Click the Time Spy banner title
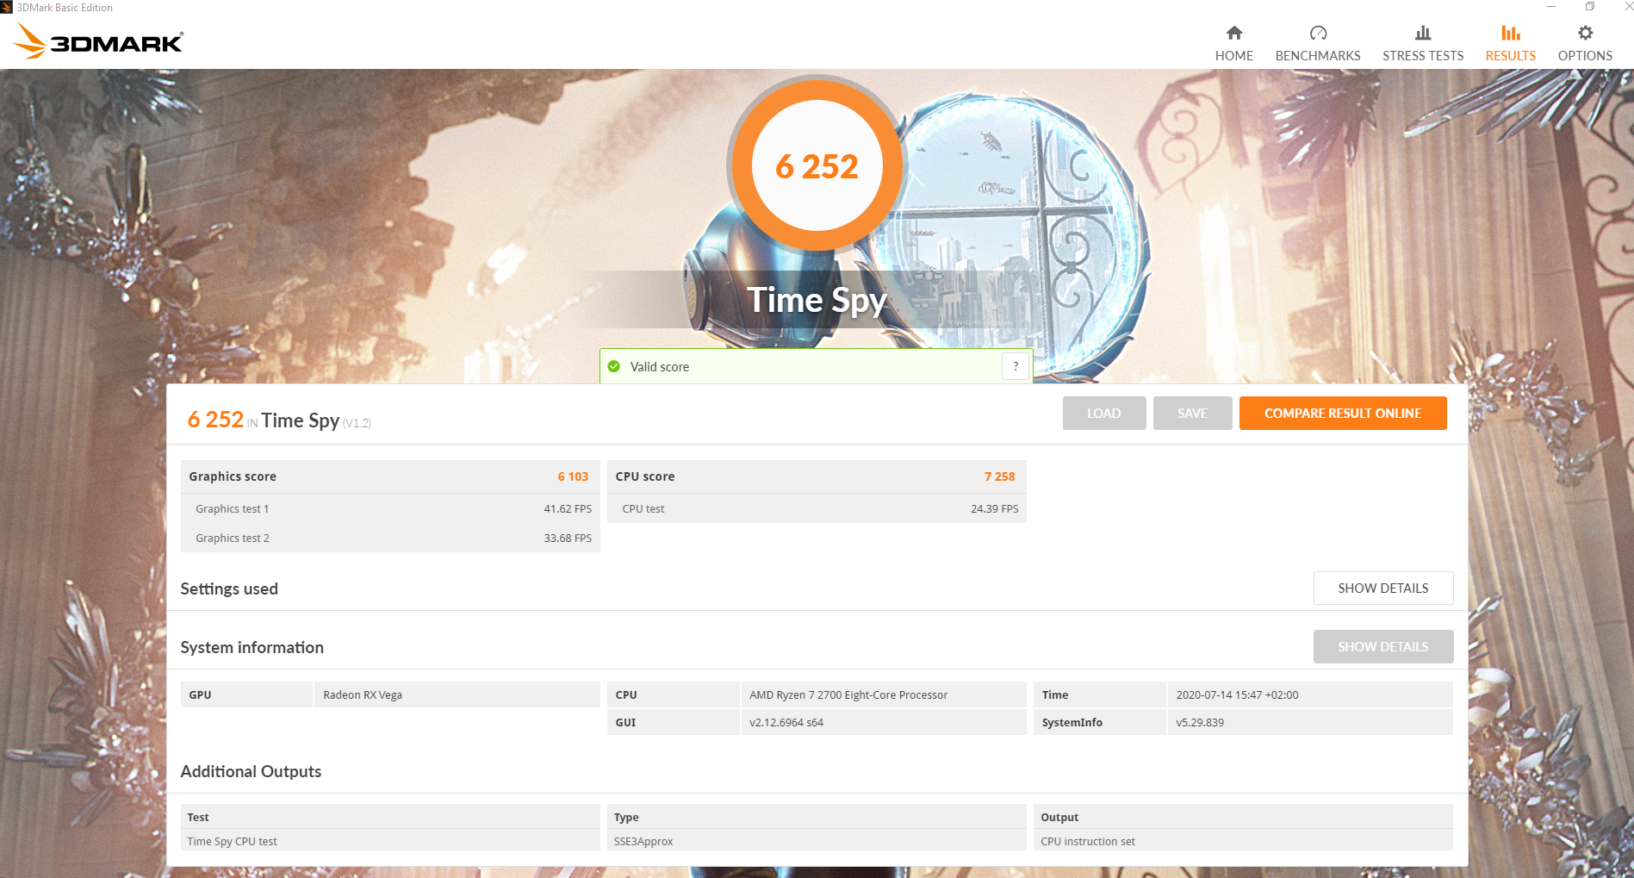 point(817,300)
